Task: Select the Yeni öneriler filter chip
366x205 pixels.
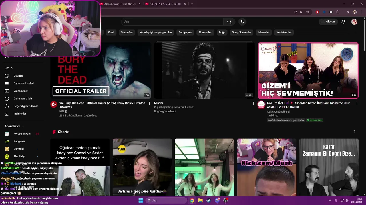Action: coord(284,32)
